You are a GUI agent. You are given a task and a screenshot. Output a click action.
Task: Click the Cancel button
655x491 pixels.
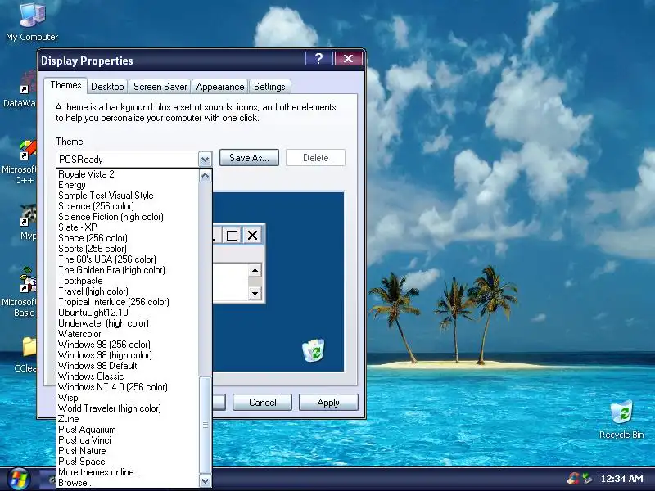262,403
